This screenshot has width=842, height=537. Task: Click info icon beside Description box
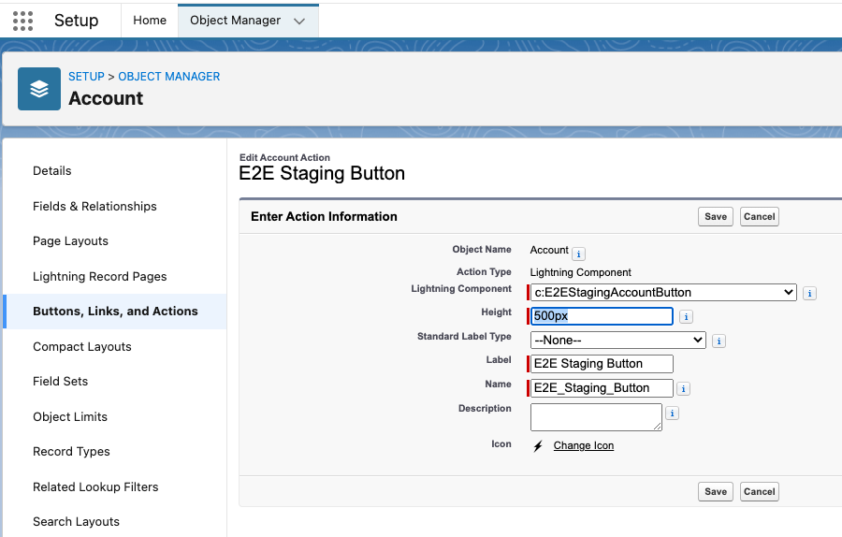(672, 414)
